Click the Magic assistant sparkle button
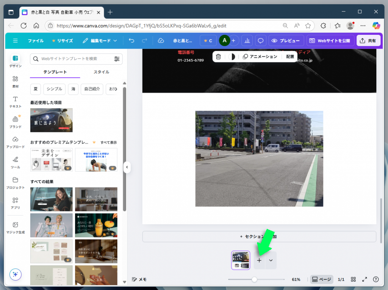The width and height of the screenshot is (388, 290). [x=16, y=274]
